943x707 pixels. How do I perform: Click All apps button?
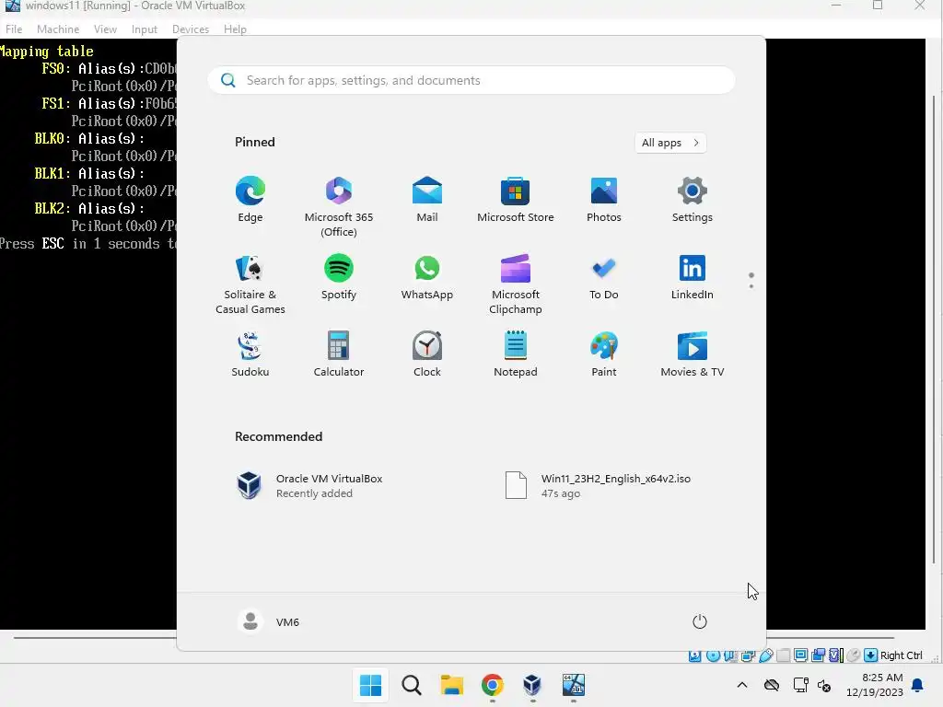670,143
